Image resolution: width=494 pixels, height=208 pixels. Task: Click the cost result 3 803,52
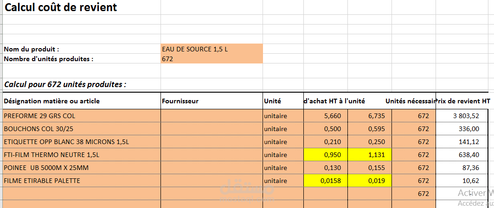[x=462, y=116]
